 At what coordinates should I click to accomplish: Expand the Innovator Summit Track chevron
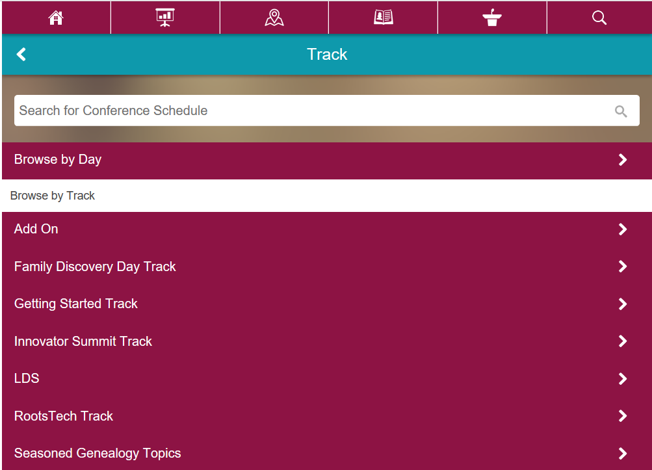point(623,341)
